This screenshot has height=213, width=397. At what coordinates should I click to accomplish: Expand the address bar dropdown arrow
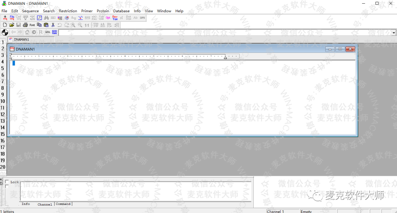tap(394, 33)
